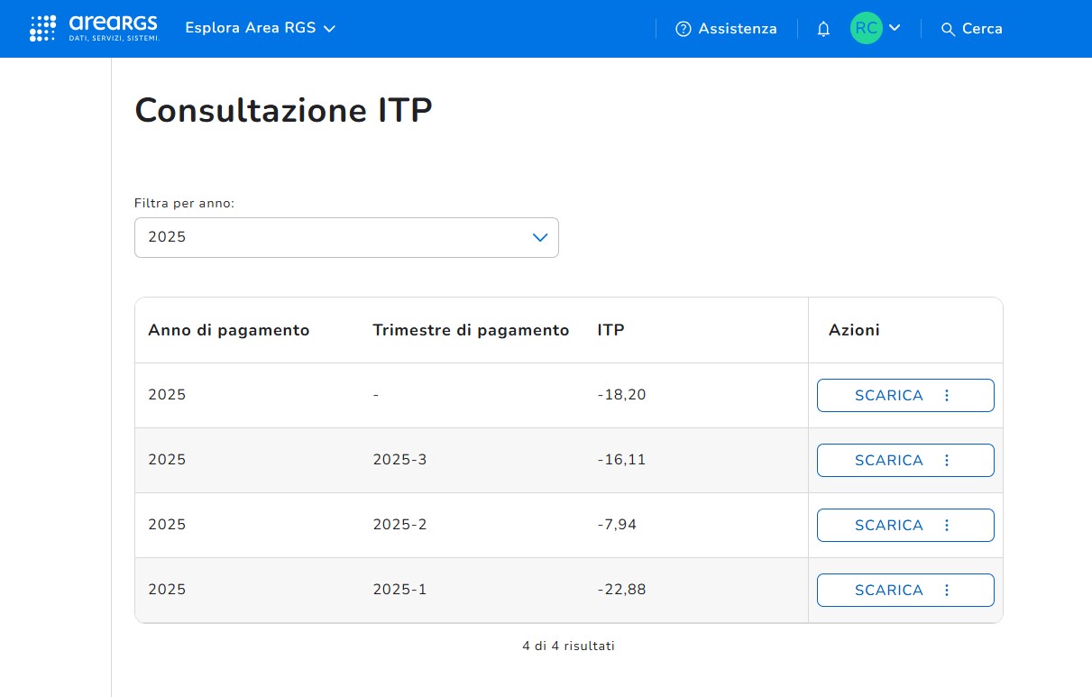Open the Filtra per anno dropdown
This screenshot has height=697, width=1092.
[346, 237]
